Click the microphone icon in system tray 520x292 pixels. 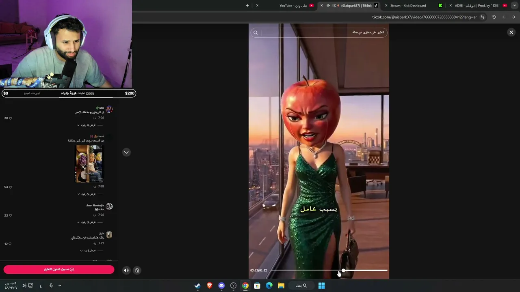pyautogui.click(x=51, y=286)
